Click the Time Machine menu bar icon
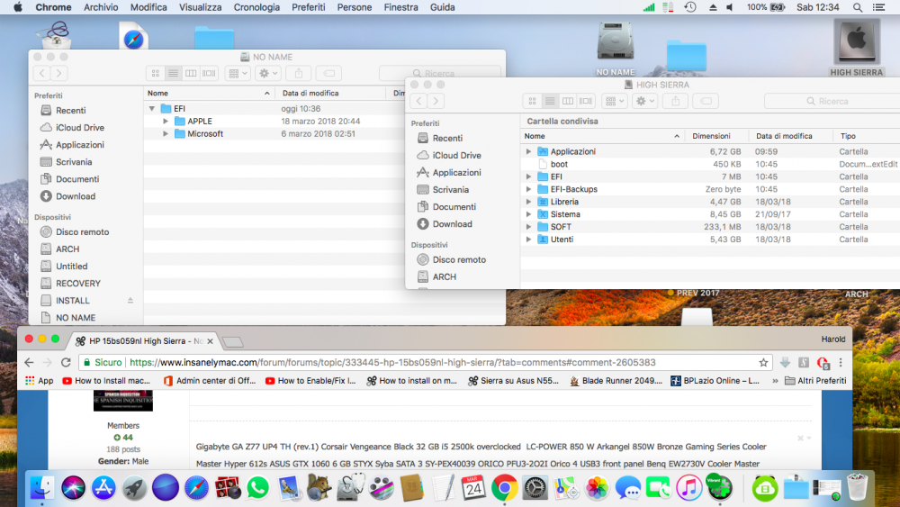 [690, 7]
